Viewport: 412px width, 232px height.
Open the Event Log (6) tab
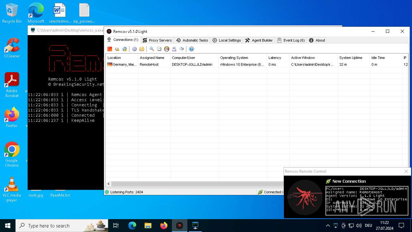point(291,40)
